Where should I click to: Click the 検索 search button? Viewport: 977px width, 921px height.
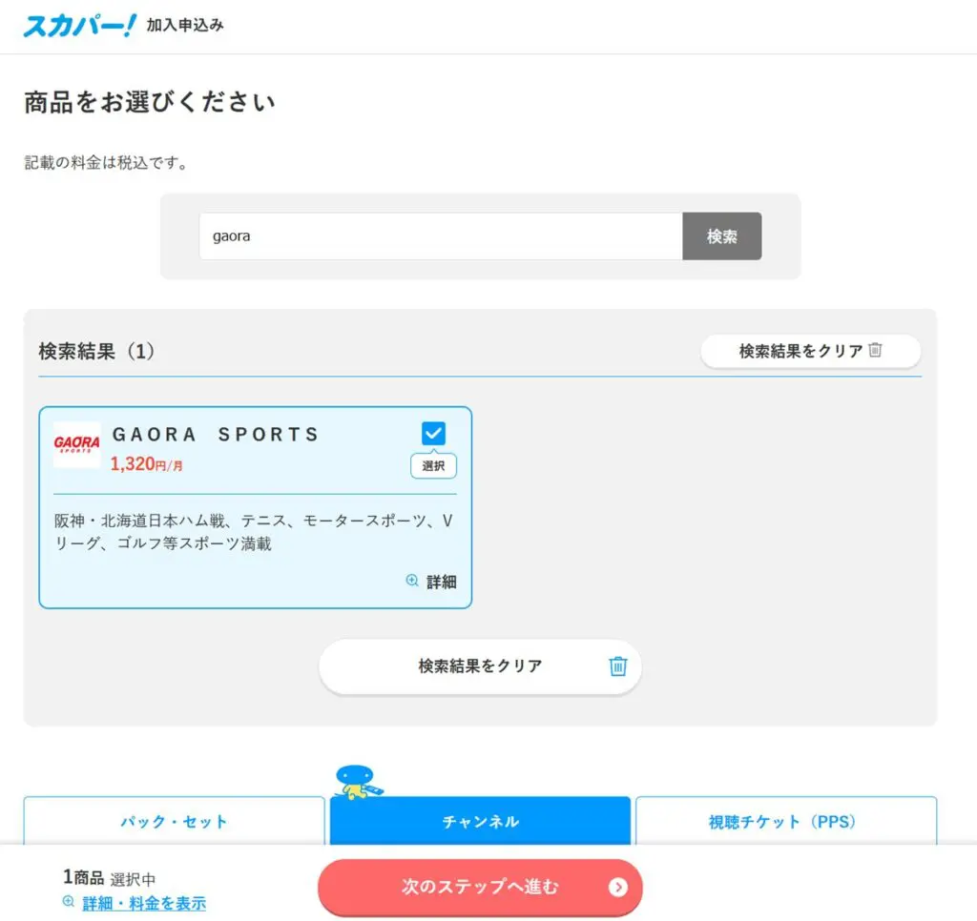click(x=721, y=236)
